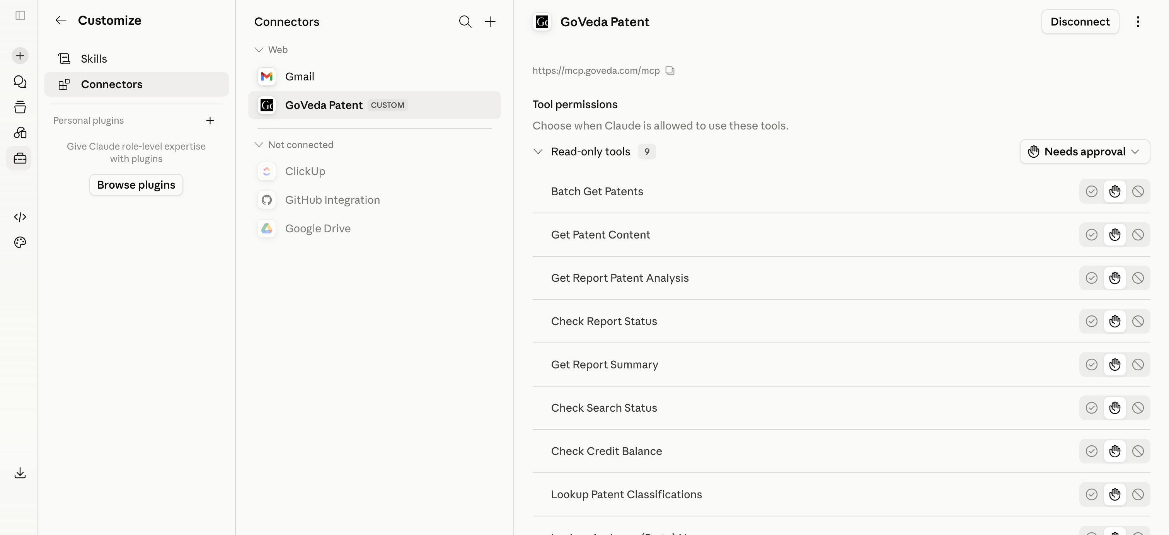The width and height of the screenshot is (1169, 535).
Task: Open the code brackets icon in sidebar
Action: click(x=20, y=217)
